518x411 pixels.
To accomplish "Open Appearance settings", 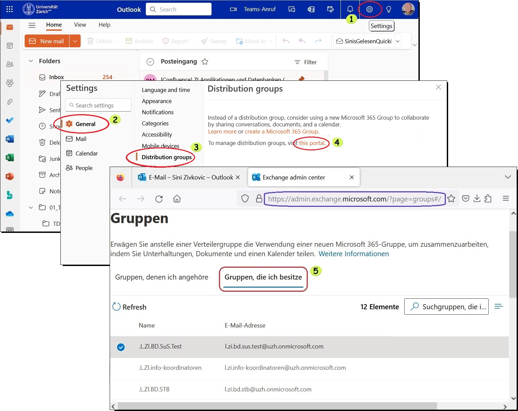I will 157,101.
